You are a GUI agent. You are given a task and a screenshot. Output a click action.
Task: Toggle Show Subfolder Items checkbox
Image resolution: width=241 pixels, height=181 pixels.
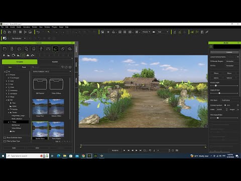point(5,138)
